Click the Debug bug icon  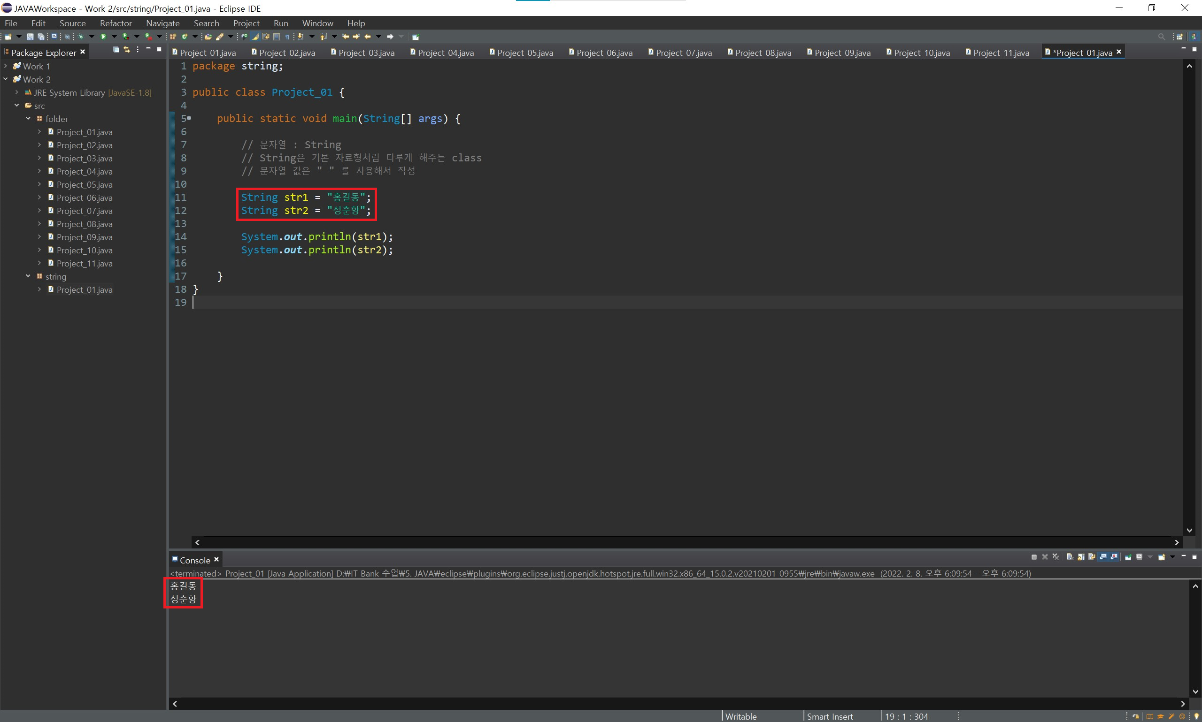point(81,37)
